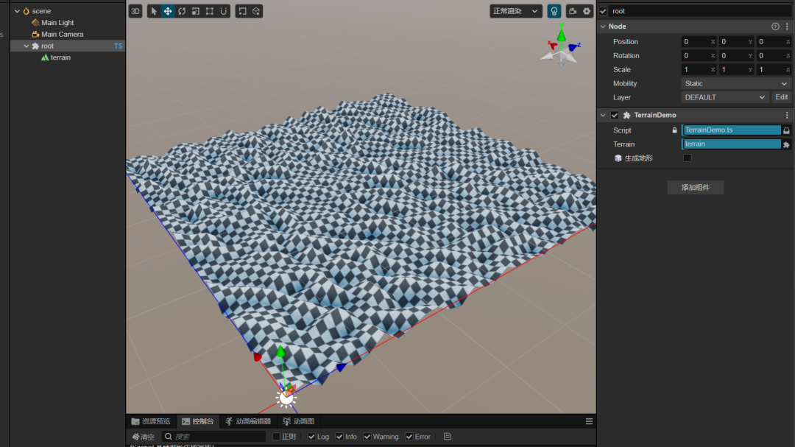Open the Layer DEFAULT dropdown
Viewport: 795px width, 447px height.
point(725,97)
